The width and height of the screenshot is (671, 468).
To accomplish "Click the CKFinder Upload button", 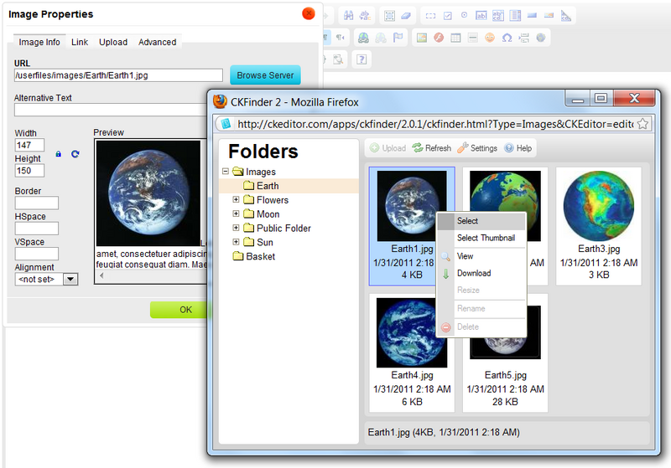I will tap(388, 148).
